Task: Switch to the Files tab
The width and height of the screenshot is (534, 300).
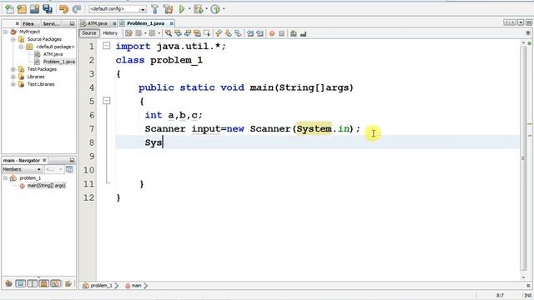Action: (x=28, y=23)
